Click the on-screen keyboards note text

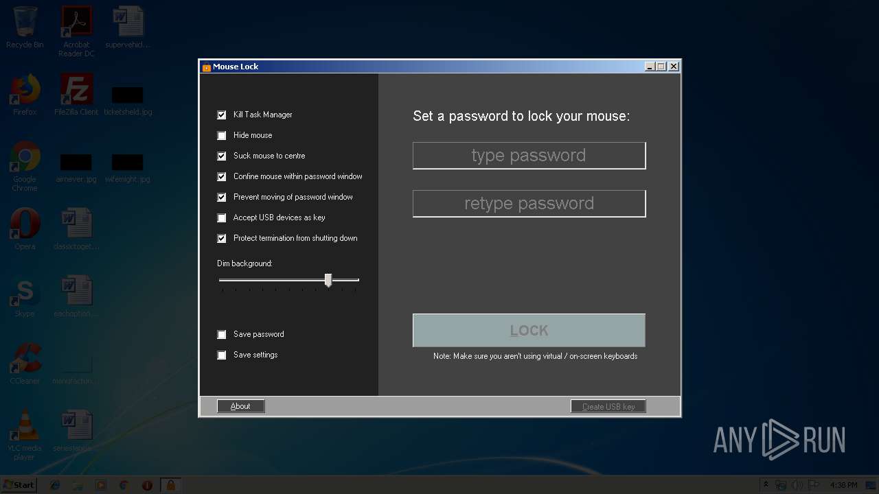[536, 356]
